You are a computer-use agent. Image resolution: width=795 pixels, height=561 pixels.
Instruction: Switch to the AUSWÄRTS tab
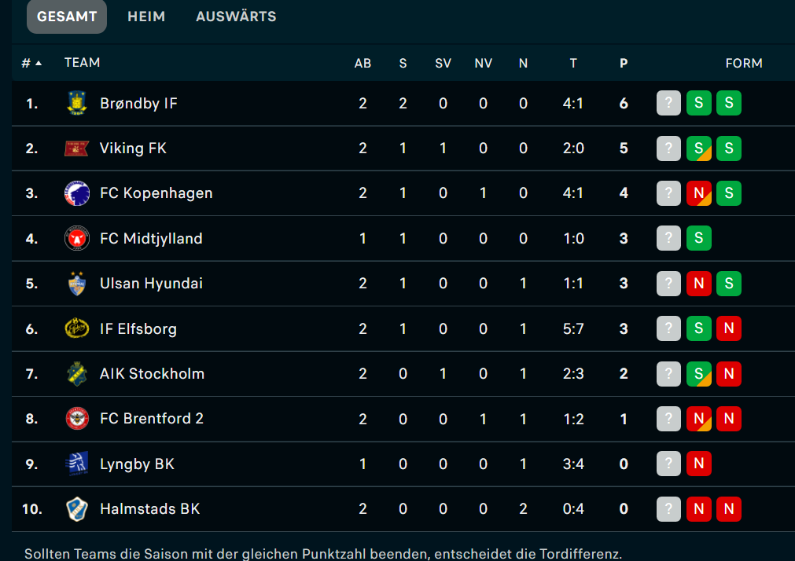(x=236, y=16)
